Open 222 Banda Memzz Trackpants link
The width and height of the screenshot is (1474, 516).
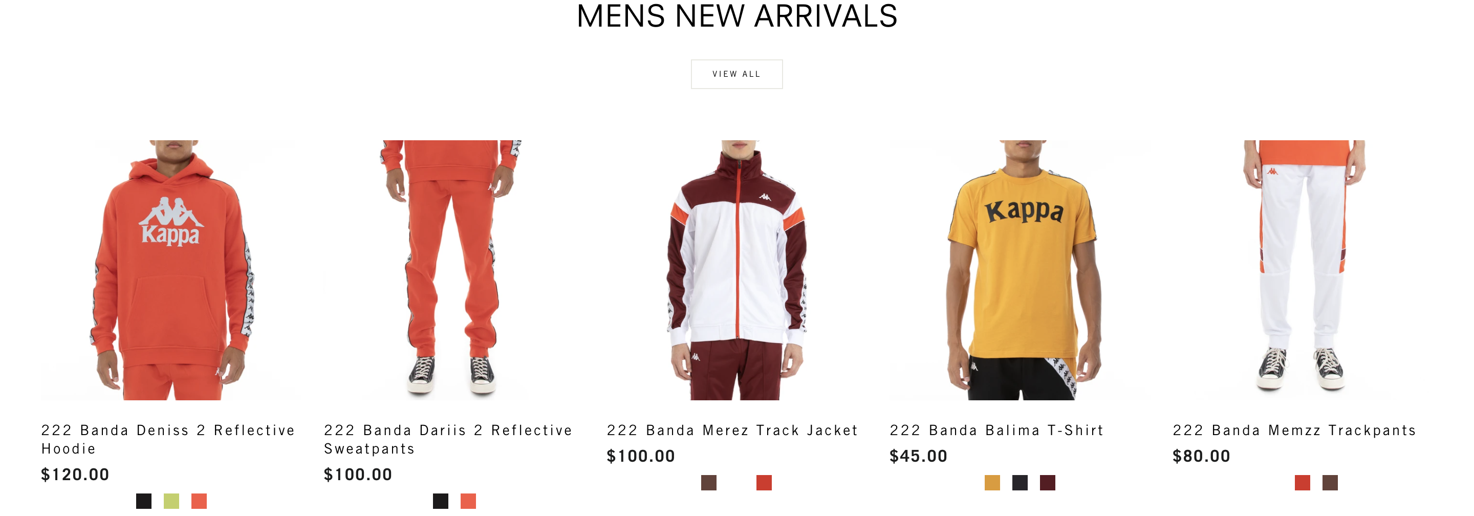point(1294,430)
